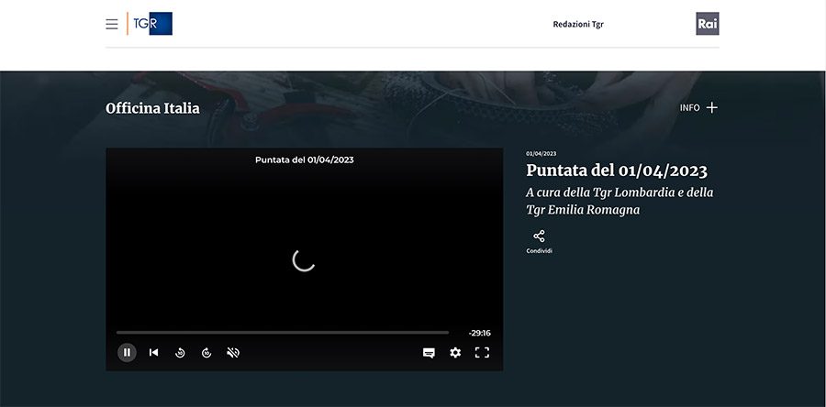Open the Rai logo link
Viewport: 826px width, 407px height.
[x=708, y=24]
